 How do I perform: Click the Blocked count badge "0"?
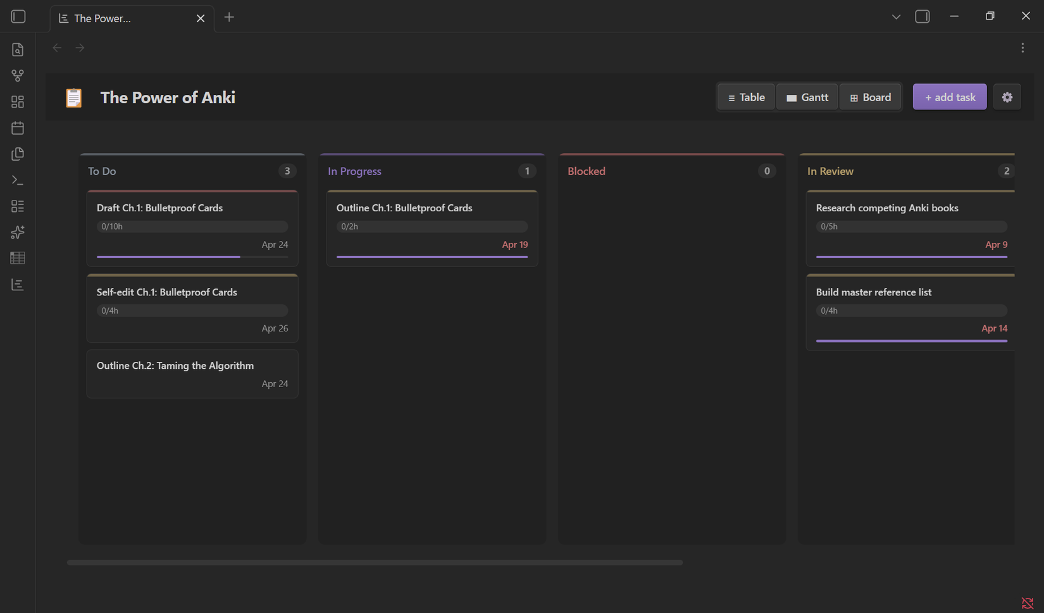[767, 171]
